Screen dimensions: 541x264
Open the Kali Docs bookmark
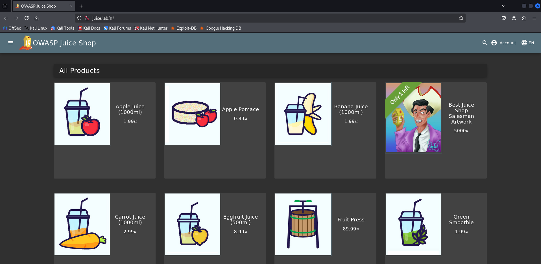(x=89, y=28)
